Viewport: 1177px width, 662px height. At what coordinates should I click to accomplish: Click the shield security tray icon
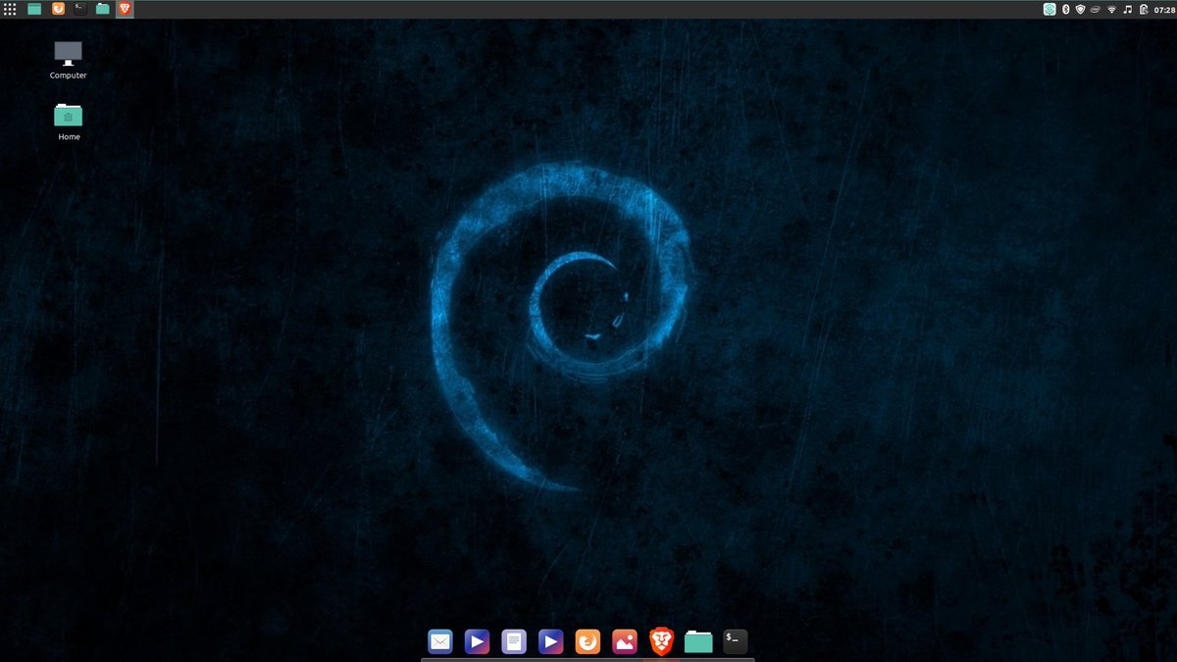point(1080,9)
